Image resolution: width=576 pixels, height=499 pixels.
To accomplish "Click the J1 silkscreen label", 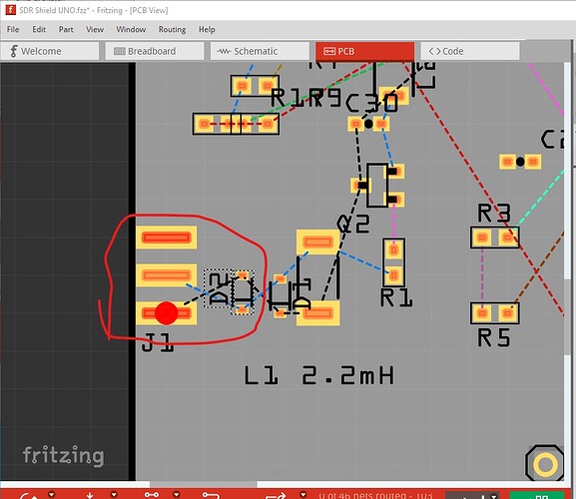I will coord(158,342).
